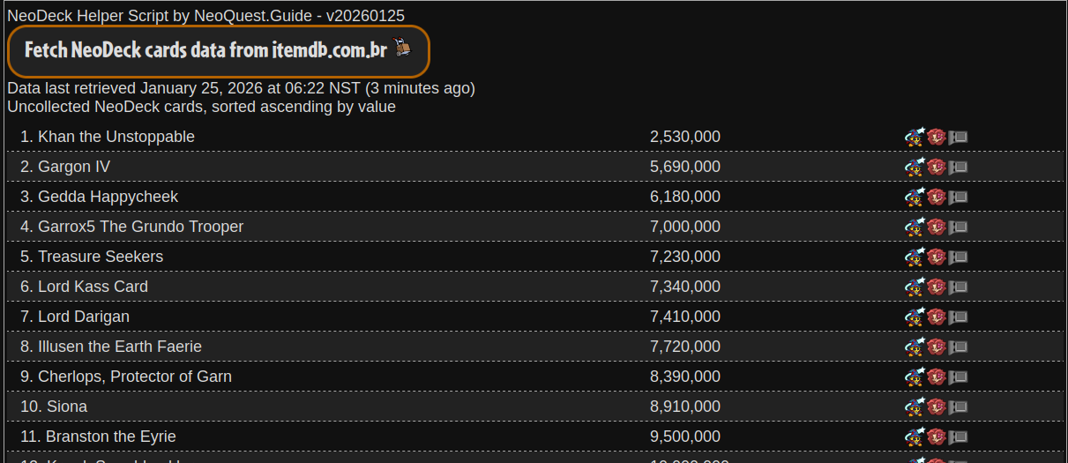1068x463 pixels.
Task: Click gray safe icon for Cherlops, Protector of Garn
Action: (x=959, y=377)
